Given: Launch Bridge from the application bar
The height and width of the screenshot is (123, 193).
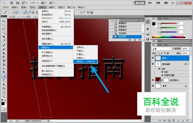Looking at the screenshot, I should [12, 3].
